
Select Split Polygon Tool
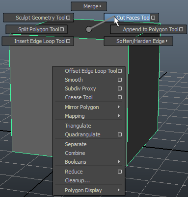[x=36, y=29]
